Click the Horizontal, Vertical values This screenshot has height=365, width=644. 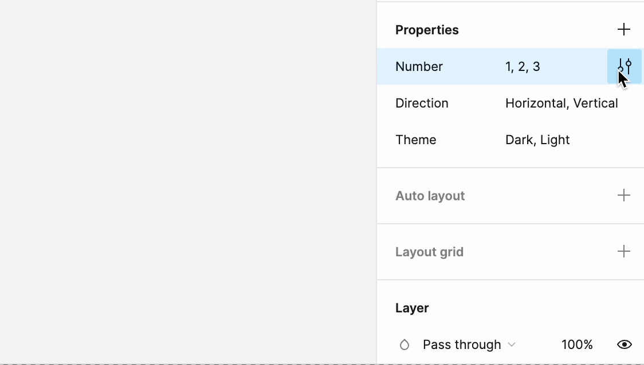tap(561, 103)
